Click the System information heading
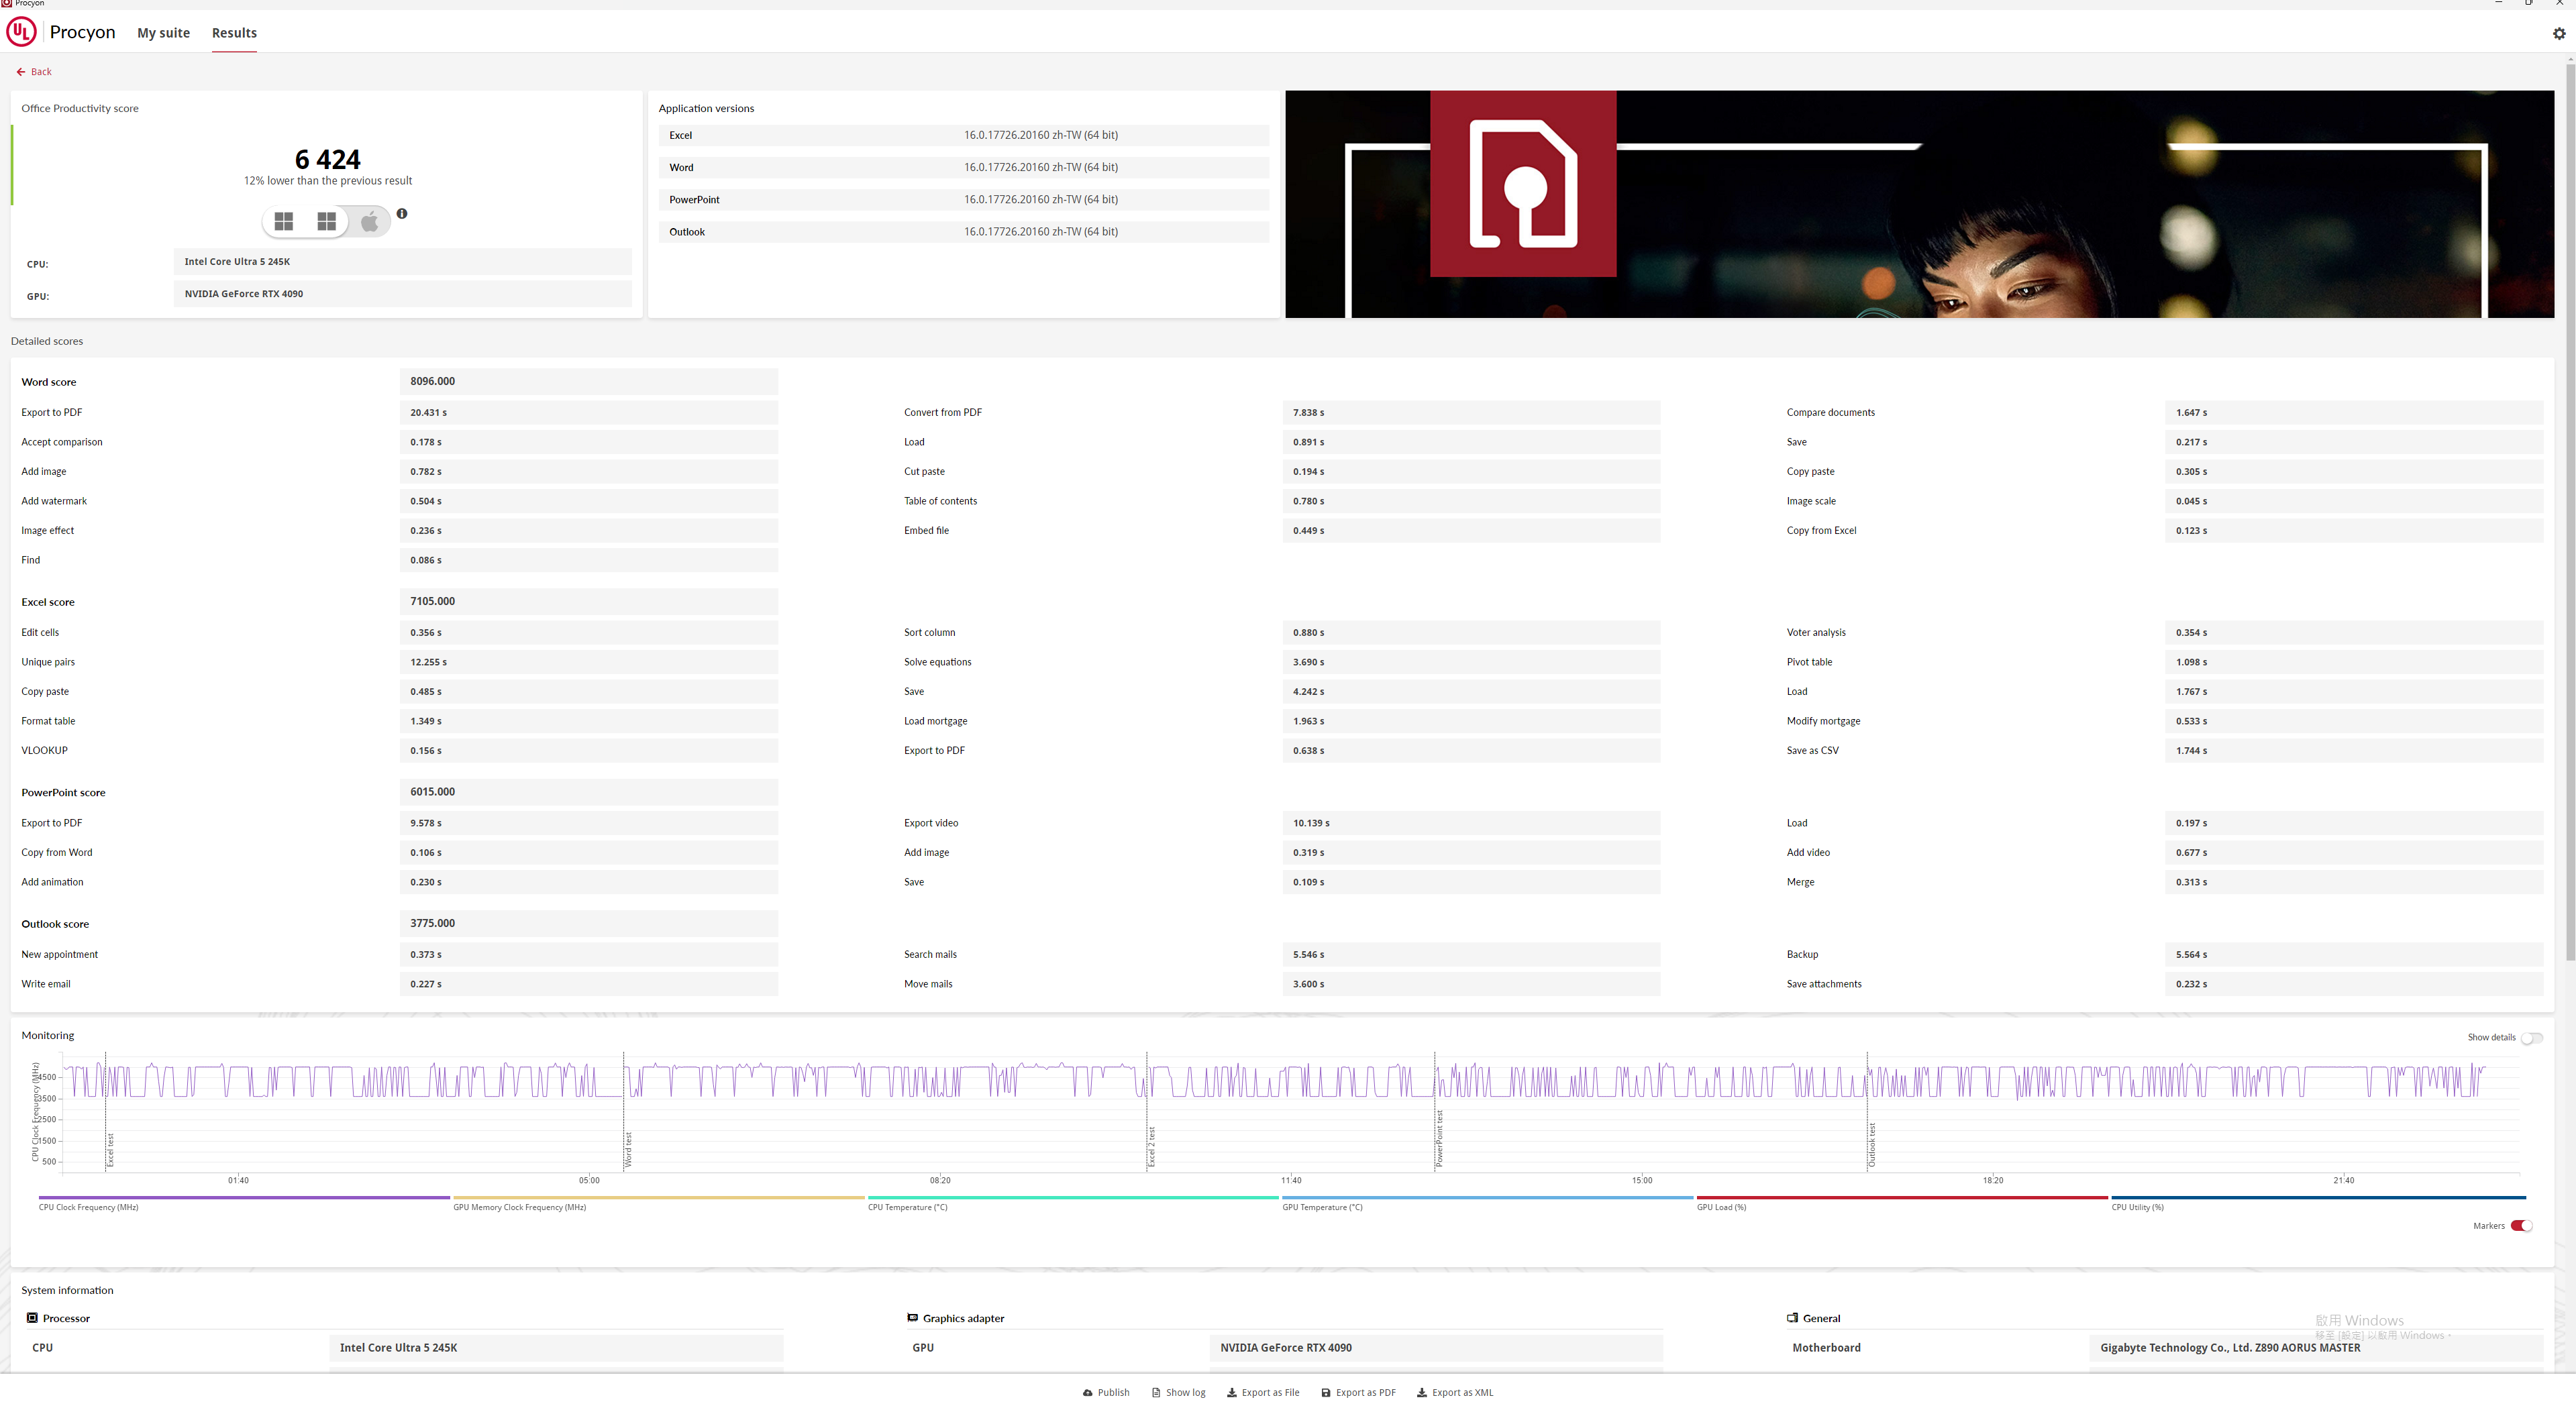The width and height of the screenshot is (2576, 1414). 67,1290
